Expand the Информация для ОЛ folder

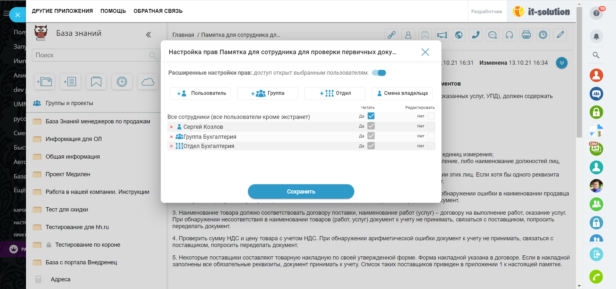point(37,139)
